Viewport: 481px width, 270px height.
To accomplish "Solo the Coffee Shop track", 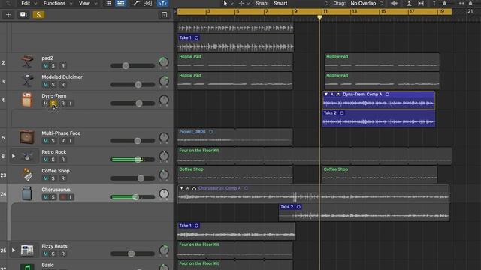I will coord(53,178).
